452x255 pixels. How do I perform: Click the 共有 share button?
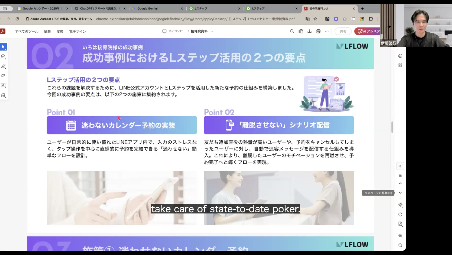343,31
